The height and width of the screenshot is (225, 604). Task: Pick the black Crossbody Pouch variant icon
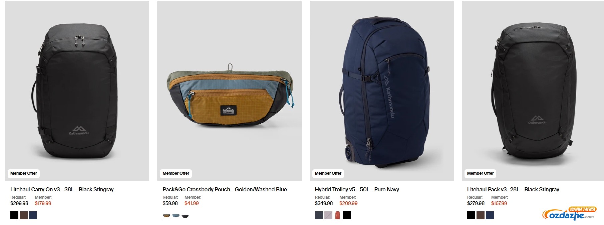coord(185,216)
